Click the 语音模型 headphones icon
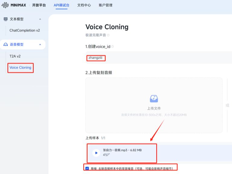The height and width of the screenshot is (174, 232). [x=5, y=44]
